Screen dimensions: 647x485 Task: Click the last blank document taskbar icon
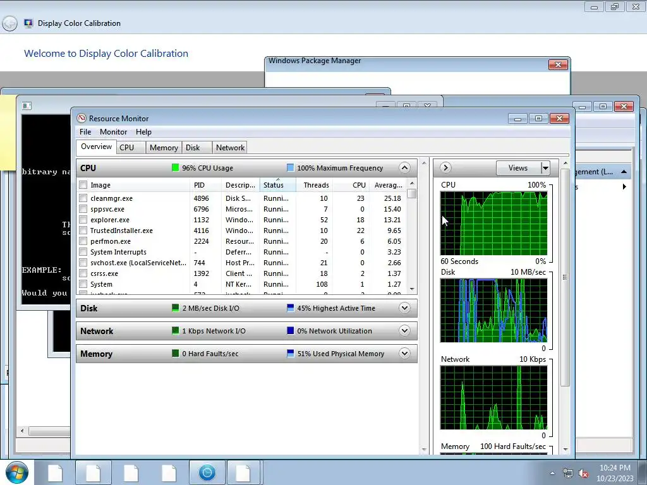pos(243,473)
